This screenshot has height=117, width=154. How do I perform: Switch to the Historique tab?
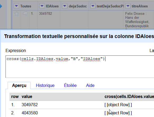(45, 85)
